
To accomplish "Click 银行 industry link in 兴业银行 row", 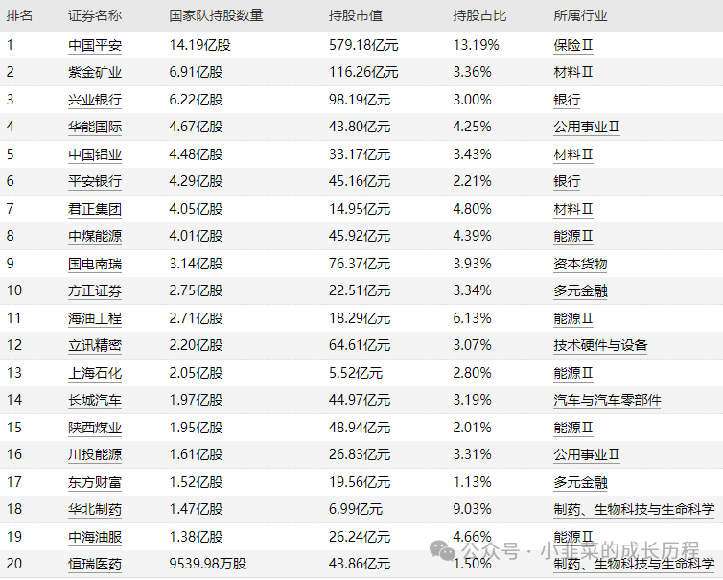I will pos(567,100).
